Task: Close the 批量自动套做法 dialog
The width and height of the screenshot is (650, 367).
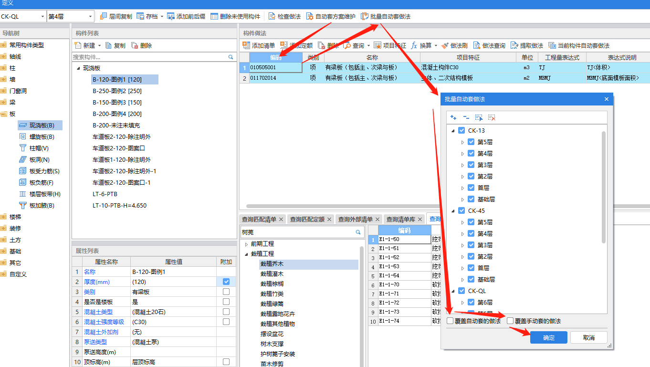Action: [607, 99]
